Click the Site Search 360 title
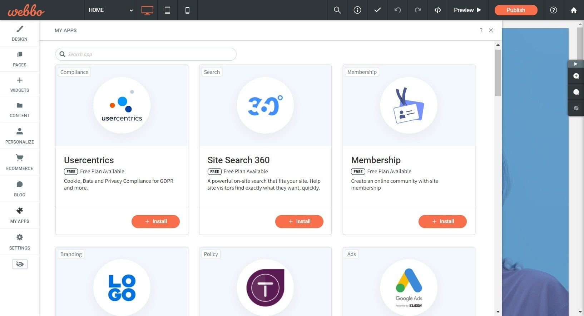584x316 pixels. tap(238, 160)
